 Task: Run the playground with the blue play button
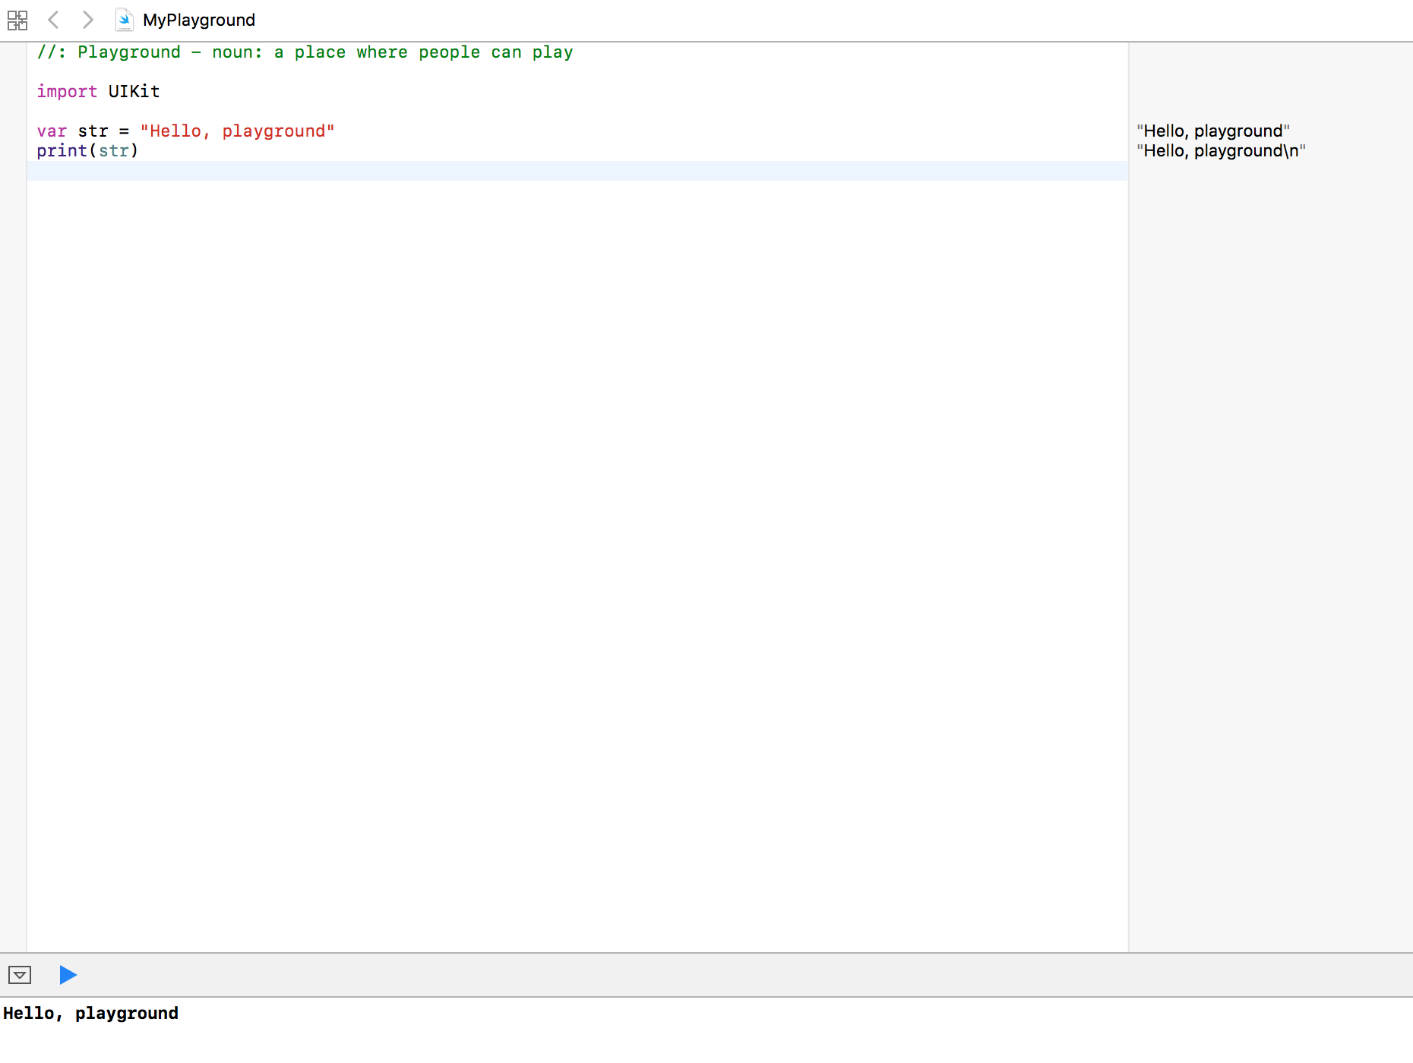click(x=68, y=974)
